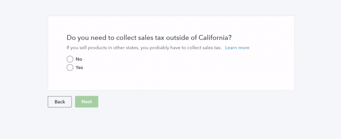Select the Yes radio button

[x=70, y=68]
